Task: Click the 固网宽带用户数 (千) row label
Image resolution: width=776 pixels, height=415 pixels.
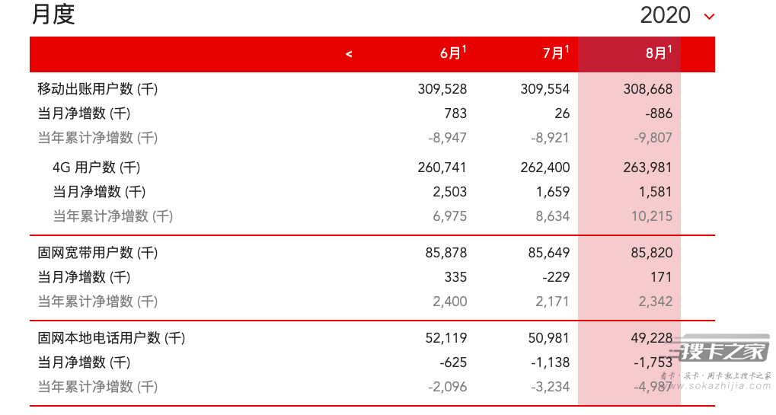Action: [x=97, y=253]
